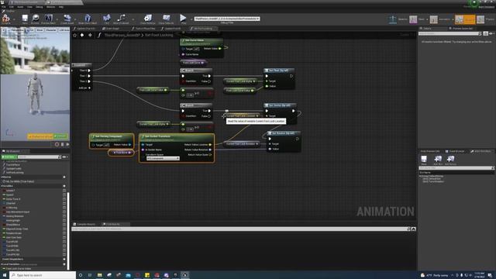The height and width of the screenshot is (279, 496).
Task: Switch to the Event Graph tab
Action: click(111, 29)
